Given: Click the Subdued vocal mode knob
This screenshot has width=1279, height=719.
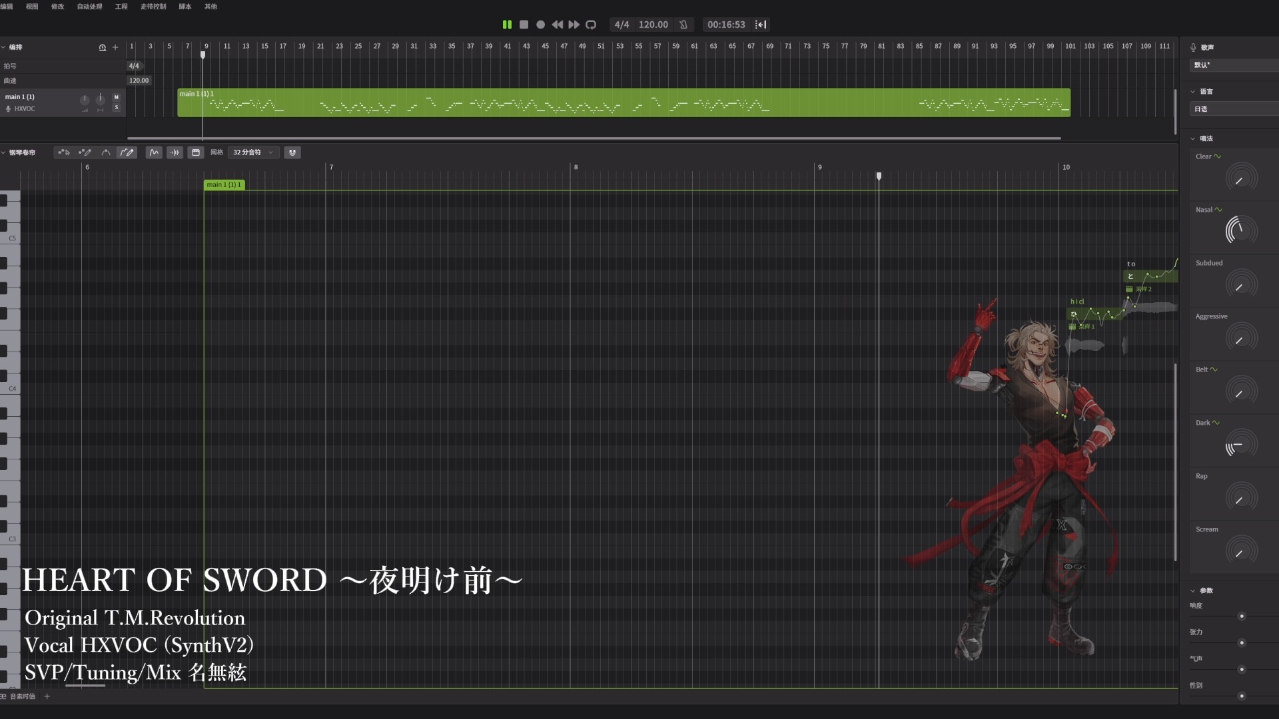Looking at the screenshot, I should tap(1241, 285).
